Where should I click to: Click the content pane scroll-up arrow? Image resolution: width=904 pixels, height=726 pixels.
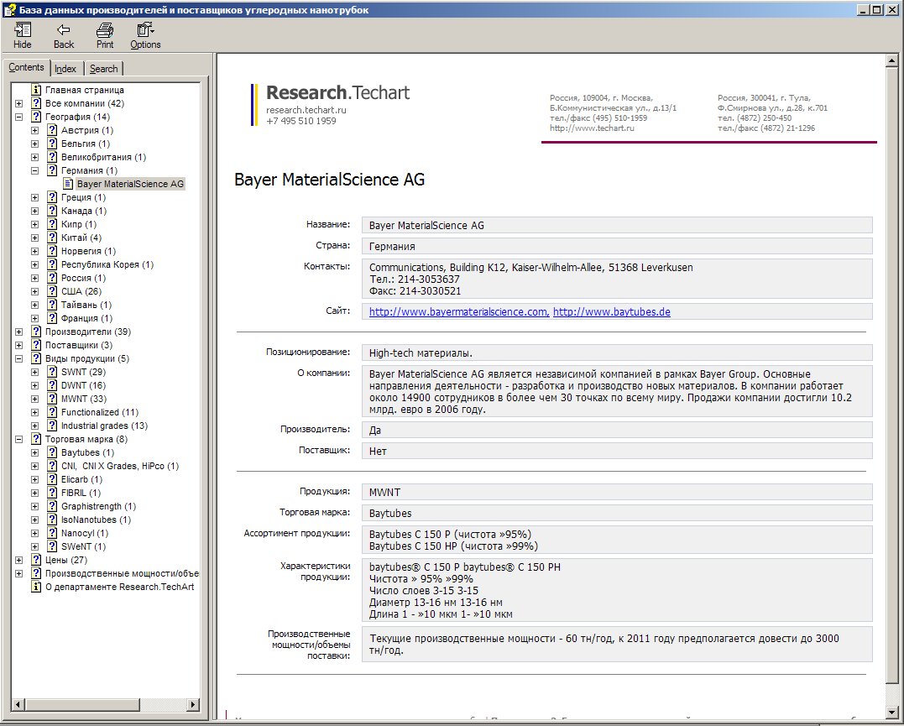891,60
